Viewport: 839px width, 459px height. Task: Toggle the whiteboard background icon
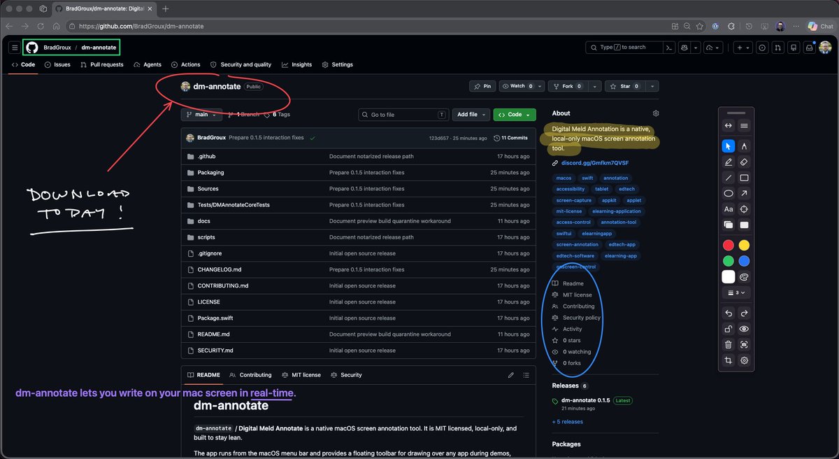click(x=745, y=225)
